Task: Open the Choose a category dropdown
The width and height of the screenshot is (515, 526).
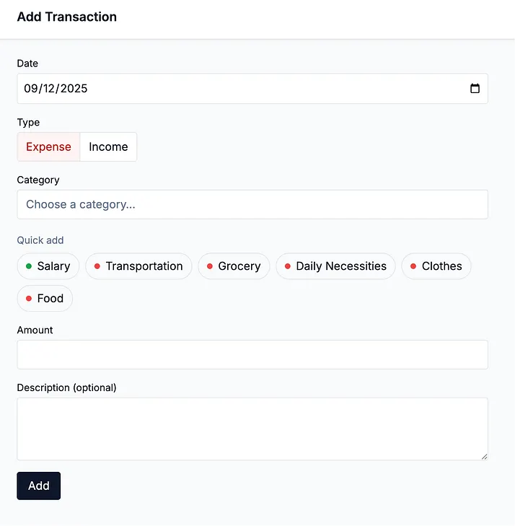Action: click(x=252, y=204)
